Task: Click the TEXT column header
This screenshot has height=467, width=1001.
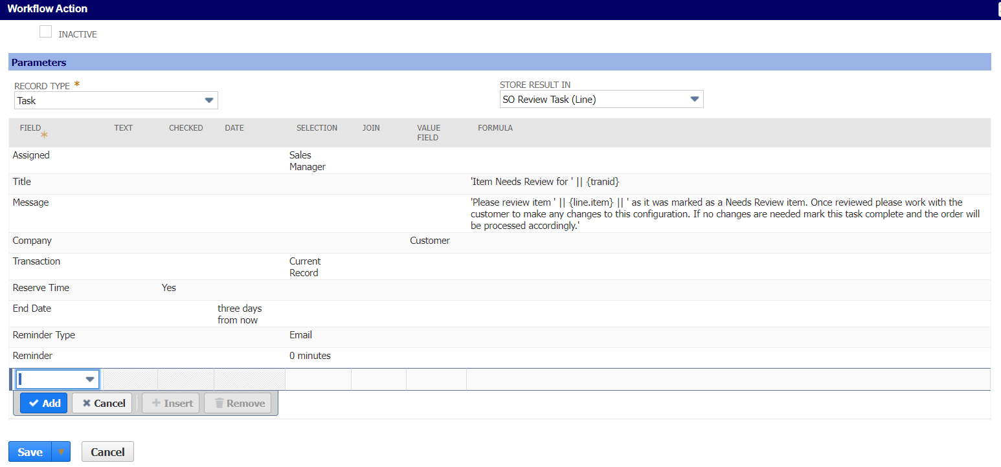Action: (124, 128)
